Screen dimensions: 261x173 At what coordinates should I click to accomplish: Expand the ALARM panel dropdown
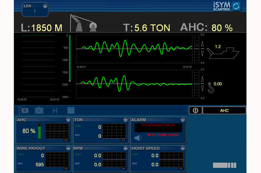[183, 120]
